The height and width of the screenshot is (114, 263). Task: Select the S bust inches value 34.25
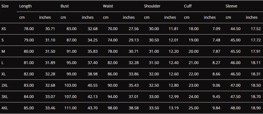93,40
